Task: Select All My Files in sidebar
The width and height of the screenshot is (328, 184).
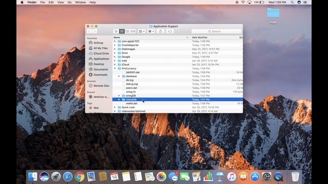Action: 100,48
